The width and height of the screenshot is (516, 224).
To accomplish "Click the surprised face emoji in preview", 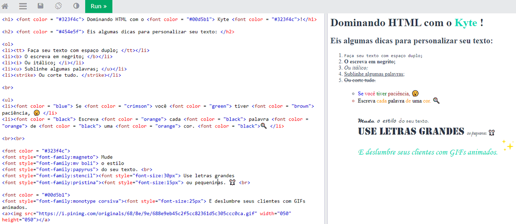I will coord(415,93).
